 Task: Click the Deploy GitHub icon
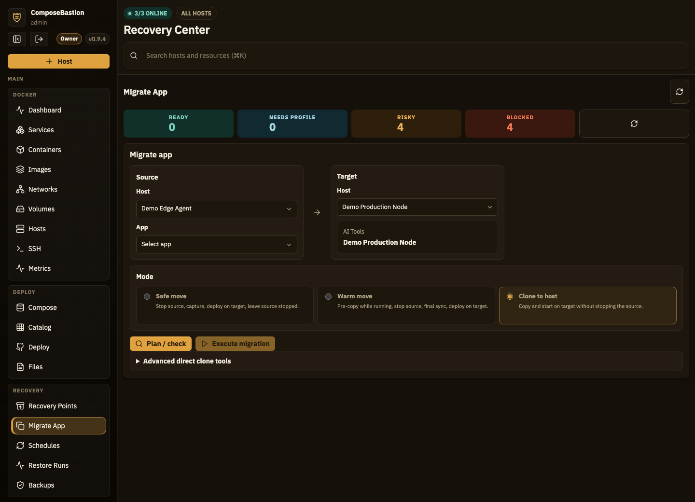pos(20,347)
